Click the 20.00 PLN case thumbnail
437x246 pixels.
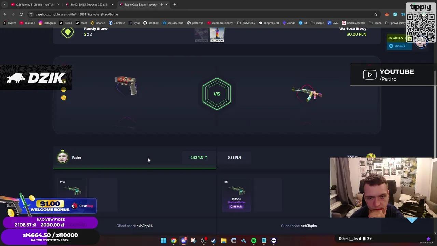coord(217,35)
